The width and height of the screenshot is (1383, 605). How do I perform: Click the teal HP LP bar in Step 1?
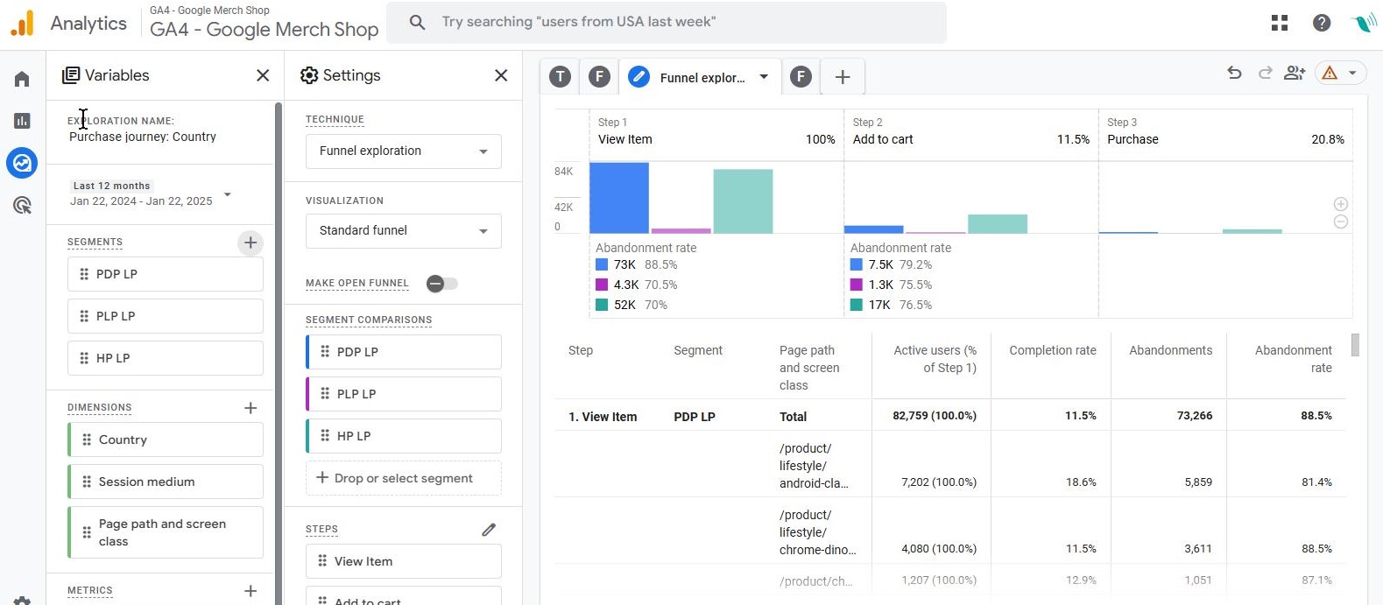[x=743, y=201]
